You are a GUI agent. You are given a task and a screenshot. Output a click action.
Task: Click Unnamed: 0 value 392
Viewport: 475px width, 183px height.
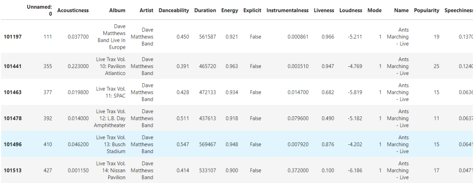pos(47,118)
